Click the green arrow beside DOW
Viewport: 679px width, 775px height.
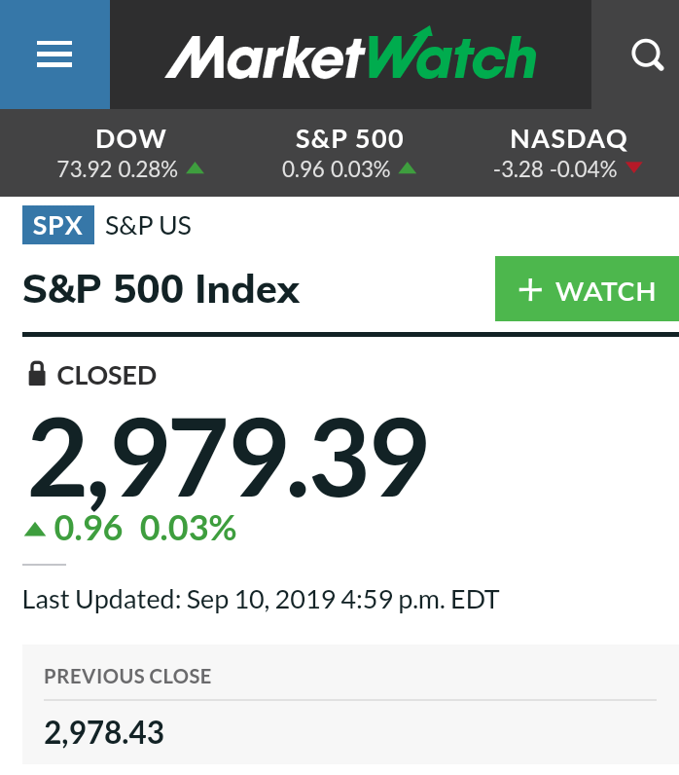[x=195, y=168]
